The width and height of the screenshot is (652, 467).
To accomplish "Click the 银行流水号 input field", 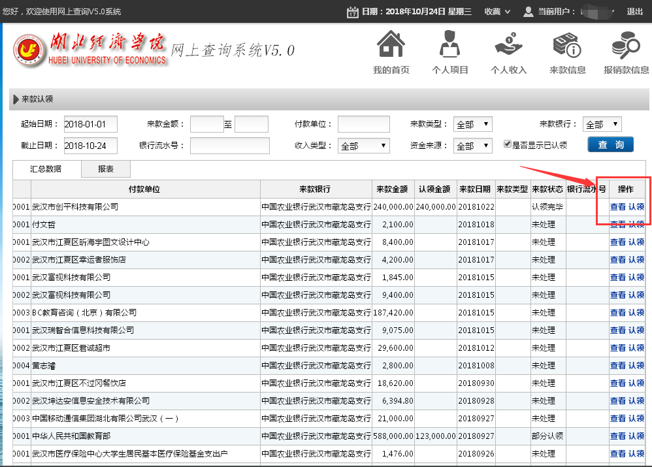I will [x=229, y=146].
